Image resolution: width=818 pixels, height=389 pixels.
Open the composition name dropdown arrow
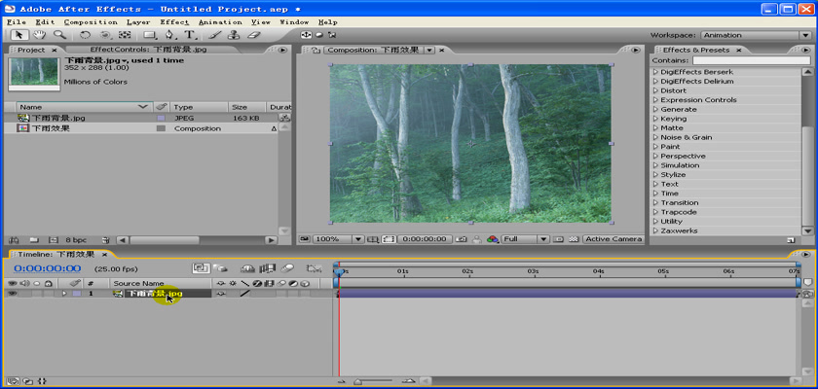click(x=428, y=50)
